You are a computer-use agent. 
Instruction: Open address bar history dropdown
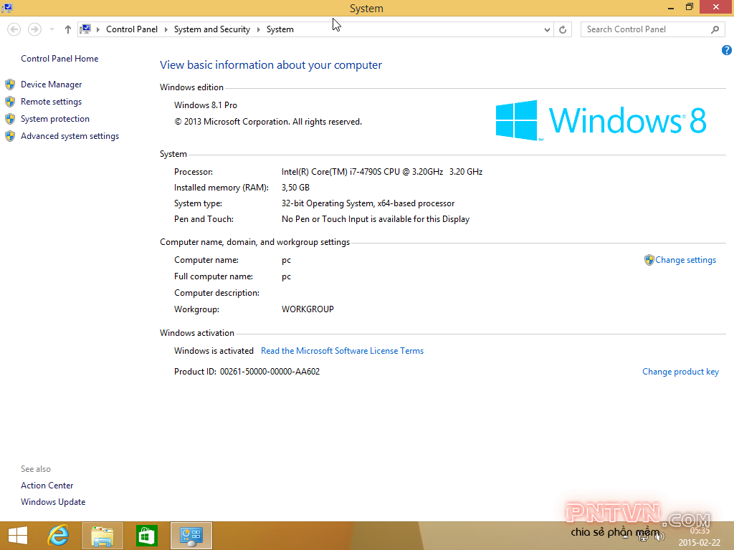pos(547,29)
